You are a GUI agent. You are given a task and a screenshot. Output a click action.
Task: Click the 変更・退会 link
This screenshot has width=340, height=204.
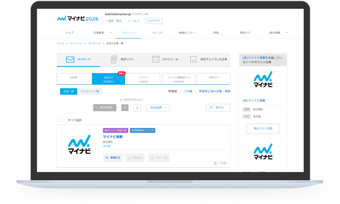coord(115,21)
